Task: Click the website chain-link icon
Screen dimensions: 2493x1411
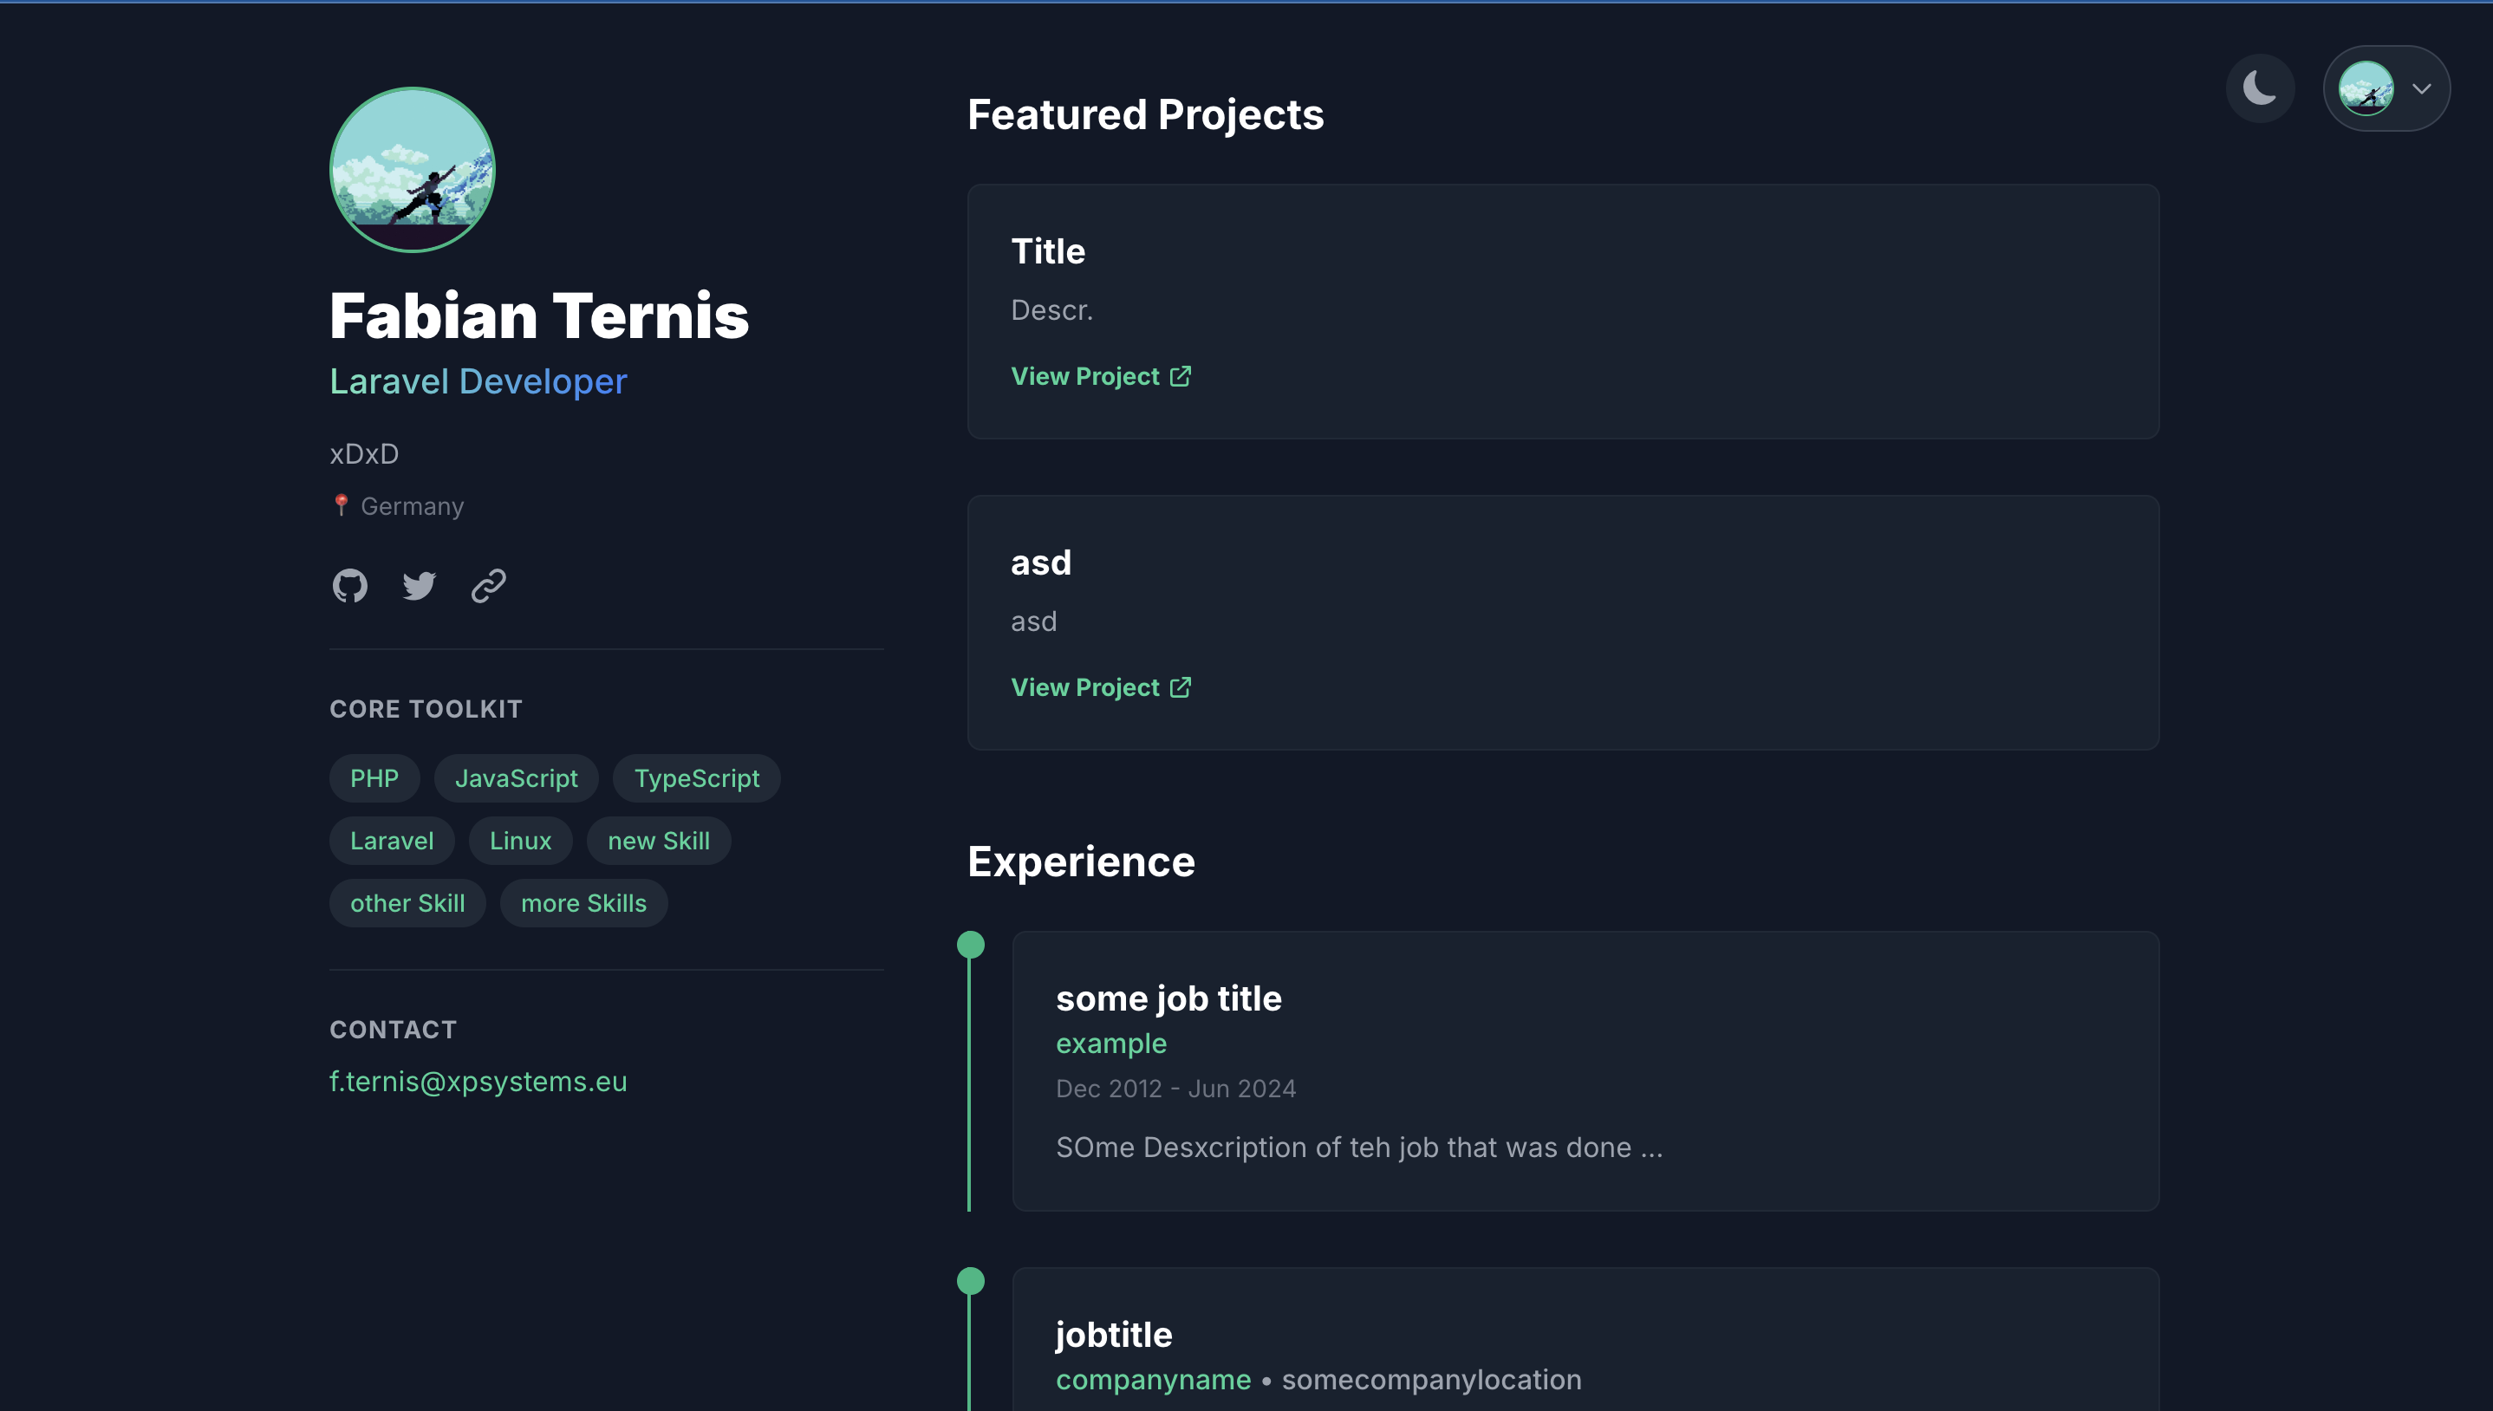Action: (x=488, y=585)
